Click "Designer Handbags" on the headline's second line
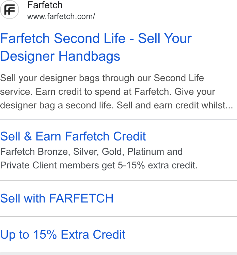 [x=60, y=56]
